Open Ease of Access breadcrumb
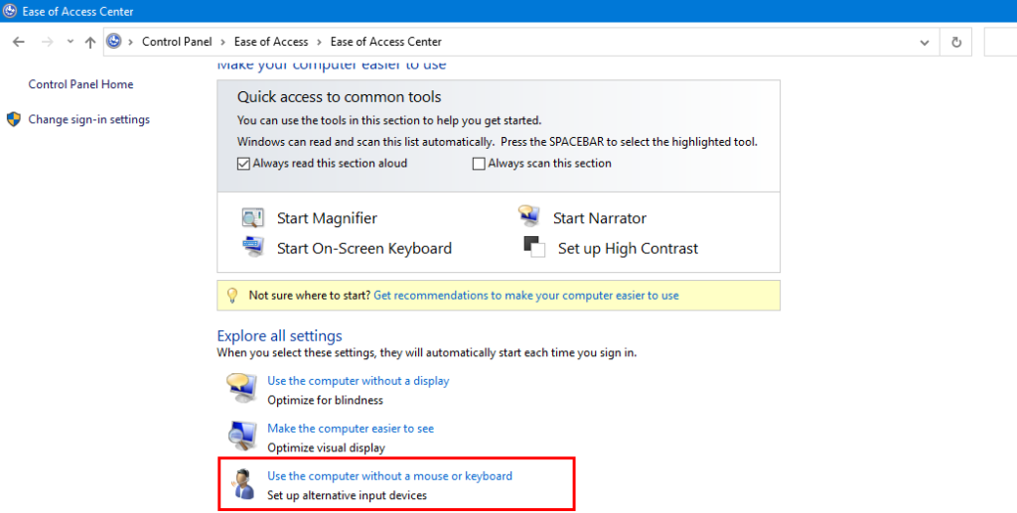1017x513 pixels. 271,42
